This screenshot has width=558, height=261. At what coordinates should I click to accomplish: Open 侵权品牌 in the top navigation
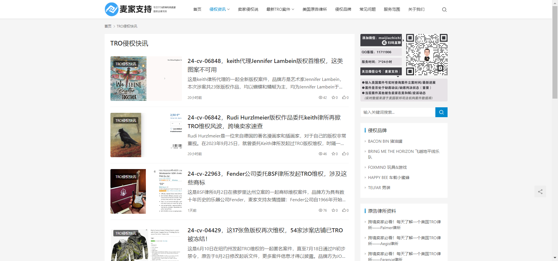pos(343,9)
